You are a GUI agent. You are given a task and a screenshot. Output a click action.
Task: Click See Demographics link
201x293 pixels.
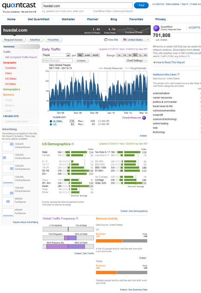(138, 211)
